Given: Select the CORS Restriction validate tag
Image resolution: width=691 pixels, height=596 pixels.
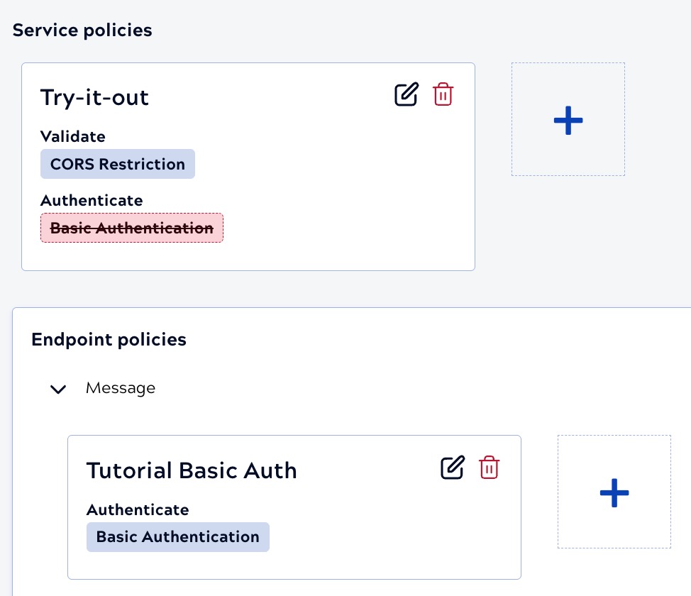Looking at the screenshot, I should [118, 164].
